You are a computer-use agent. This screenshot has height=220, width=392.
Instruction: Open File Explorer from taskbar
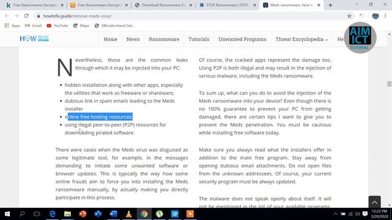point(67,214)
